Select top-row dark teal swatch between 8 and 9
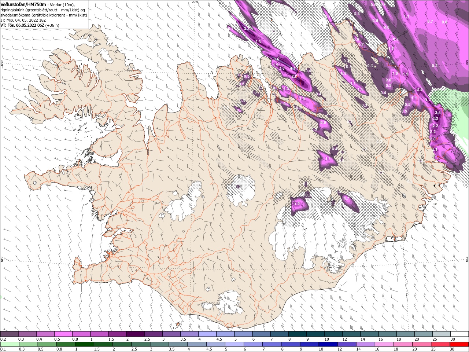Viewport: 469px width, 352px height. point(298,334)
